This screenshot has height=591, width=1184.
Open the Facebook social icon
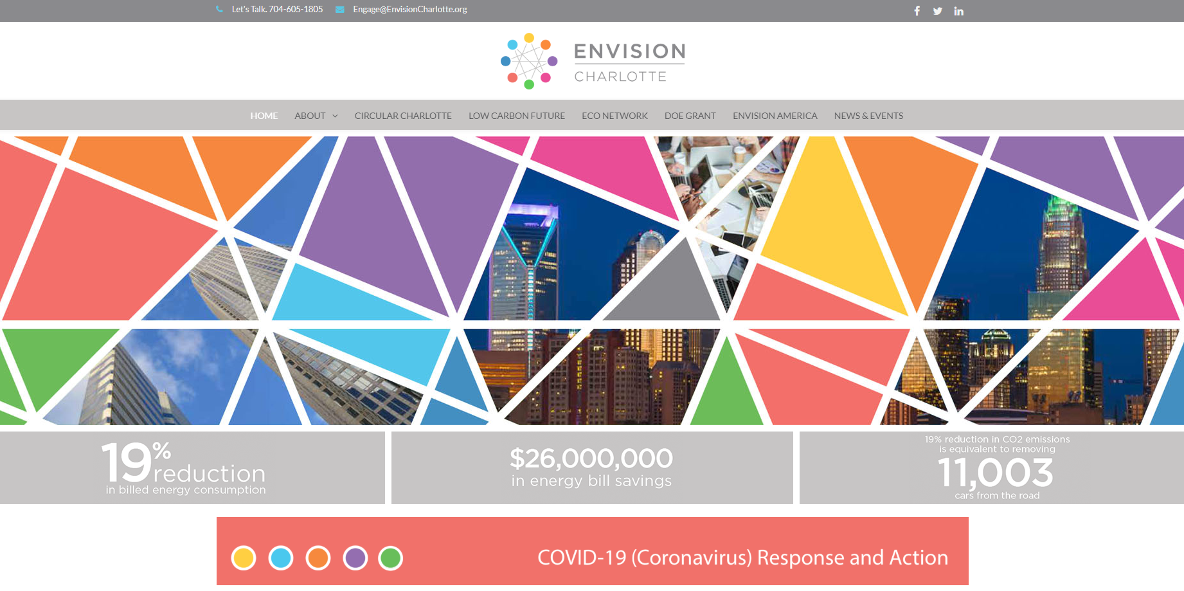point(917,11)
